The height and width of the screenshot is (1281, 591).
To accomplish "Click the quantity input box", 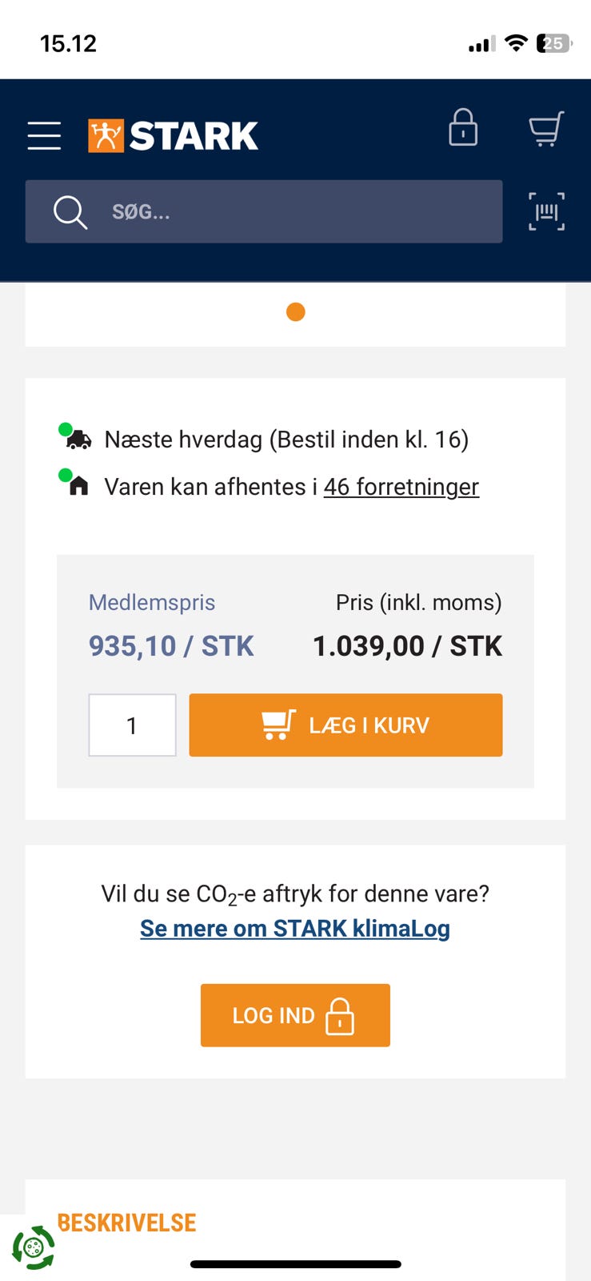I will click(132, 725).
